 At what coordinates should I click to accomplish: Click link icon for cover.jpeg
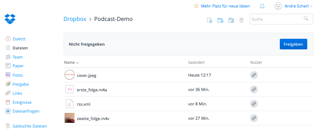[x=254, y=75]
